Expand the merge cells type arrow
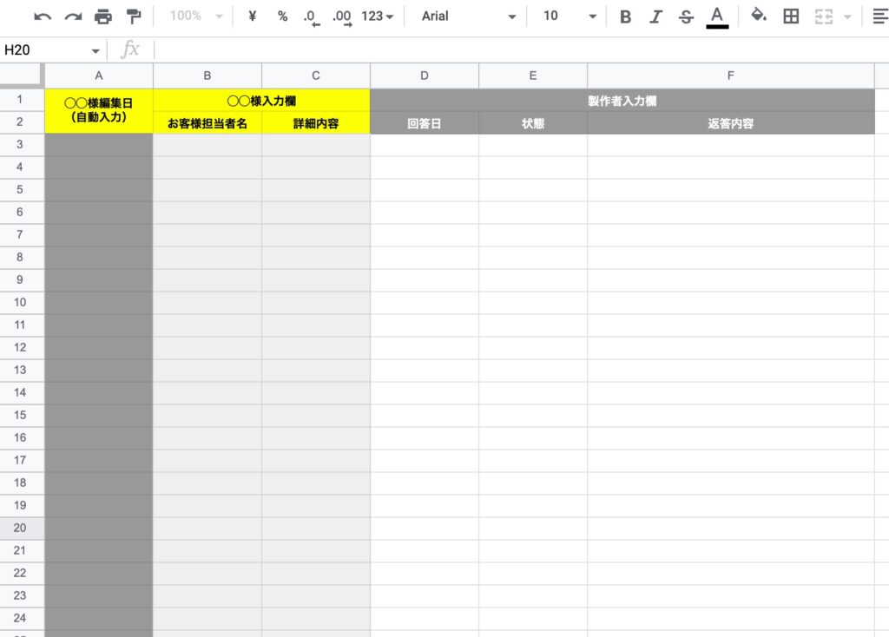Image resolution: width=889 pixels, height=637 pixels. tap(847, 16)
